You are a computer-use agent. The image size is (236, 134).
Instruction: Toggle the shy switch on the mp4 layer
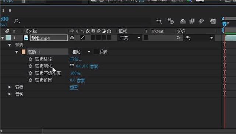pos(72,38)
